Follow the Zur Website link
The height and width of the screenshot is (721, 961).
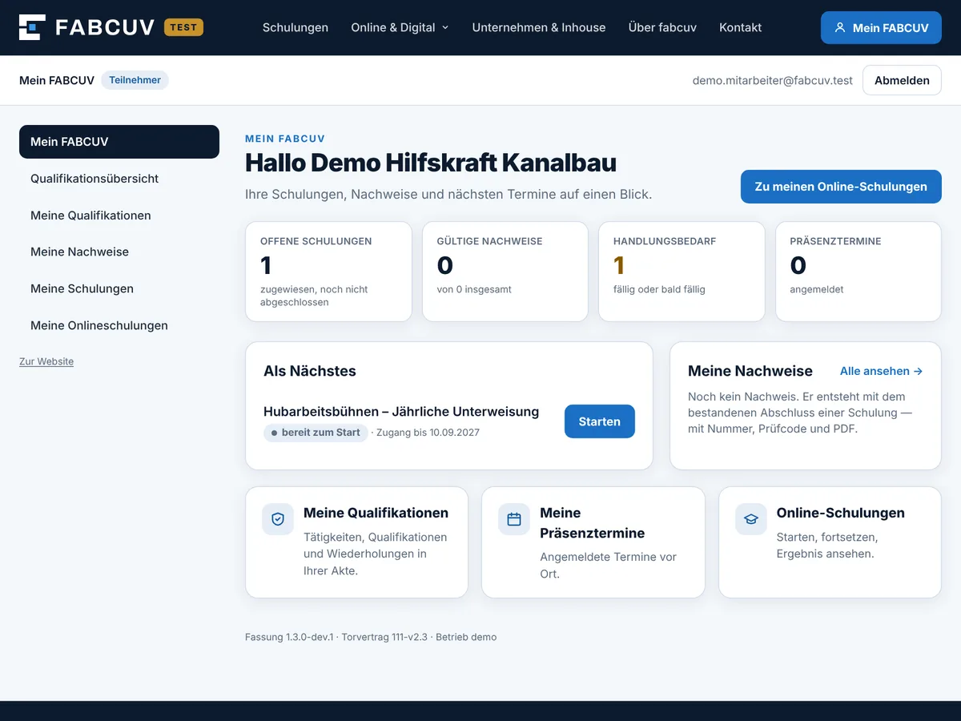click(x=46, y=361)
